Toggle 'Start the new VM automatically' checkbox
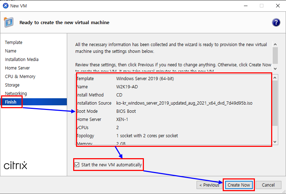 pos(77,165)
